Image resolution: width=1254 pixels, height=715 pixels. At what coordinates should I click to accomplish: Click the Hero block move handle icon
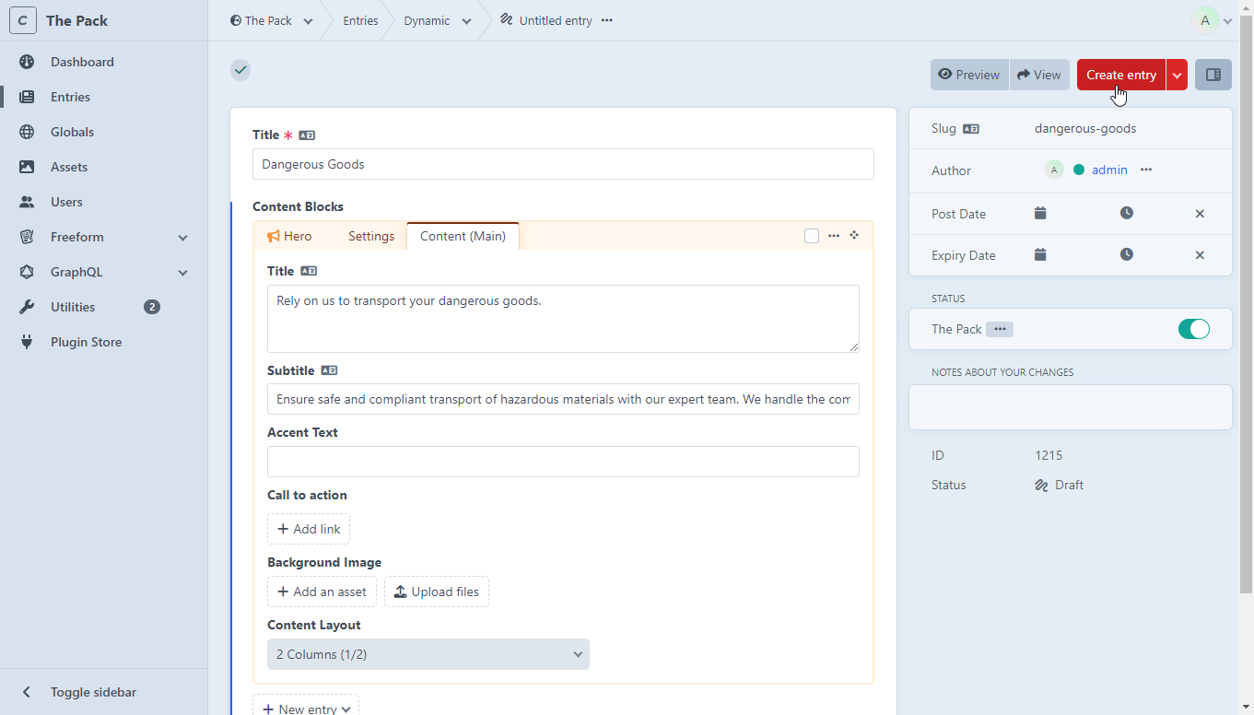pos(854,236)
